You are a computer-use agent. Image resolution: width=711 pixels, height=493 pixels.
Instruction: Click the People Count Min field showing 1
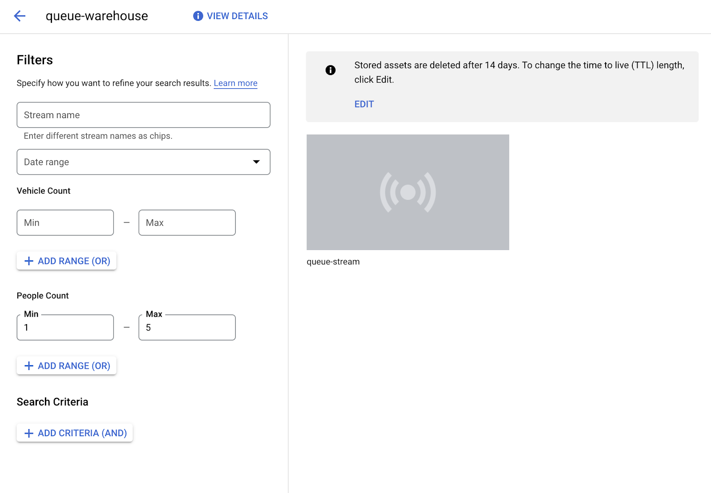(x=65, y=328)
